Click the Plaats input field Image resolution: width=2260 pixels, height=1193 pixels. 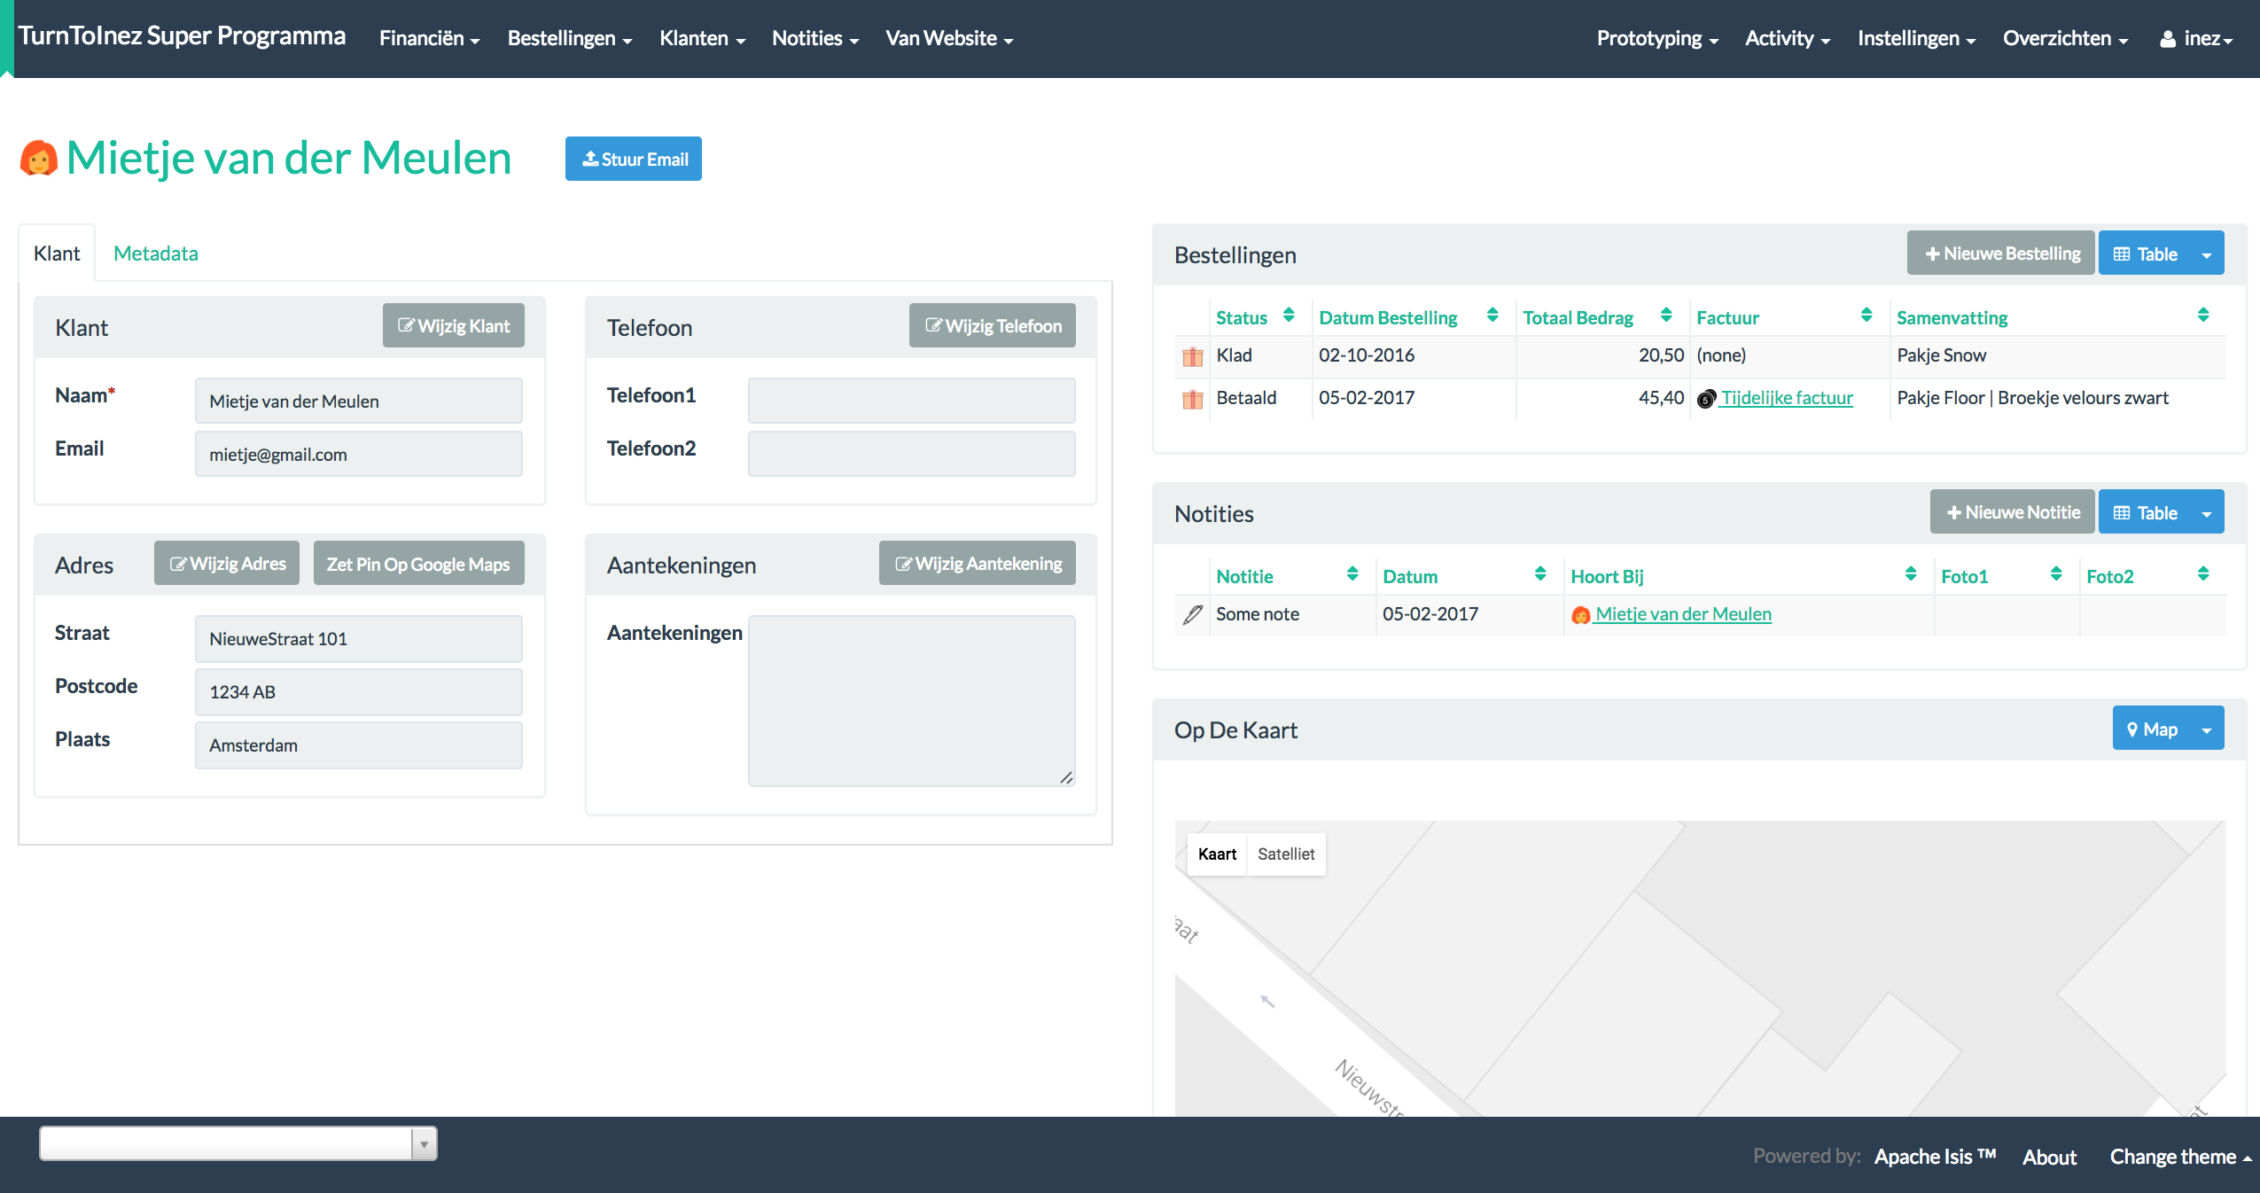359,745
